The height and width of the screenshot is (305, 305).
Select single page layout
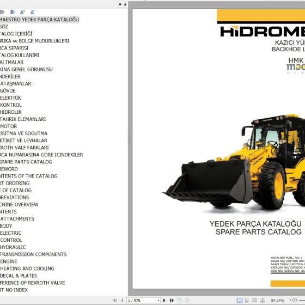[x=239, y=300]
